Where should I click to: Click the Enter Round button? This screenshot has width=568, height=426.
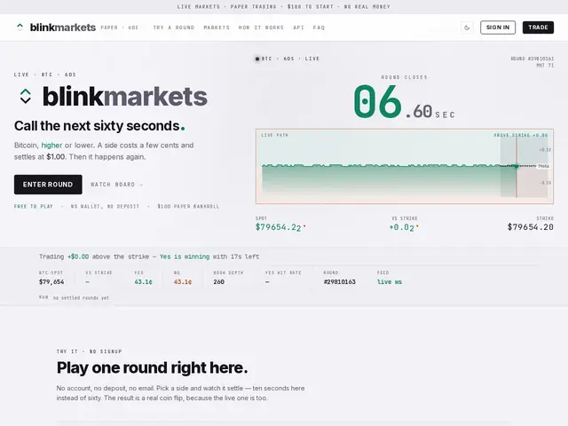pyautogui.click(x=48, y=185)
